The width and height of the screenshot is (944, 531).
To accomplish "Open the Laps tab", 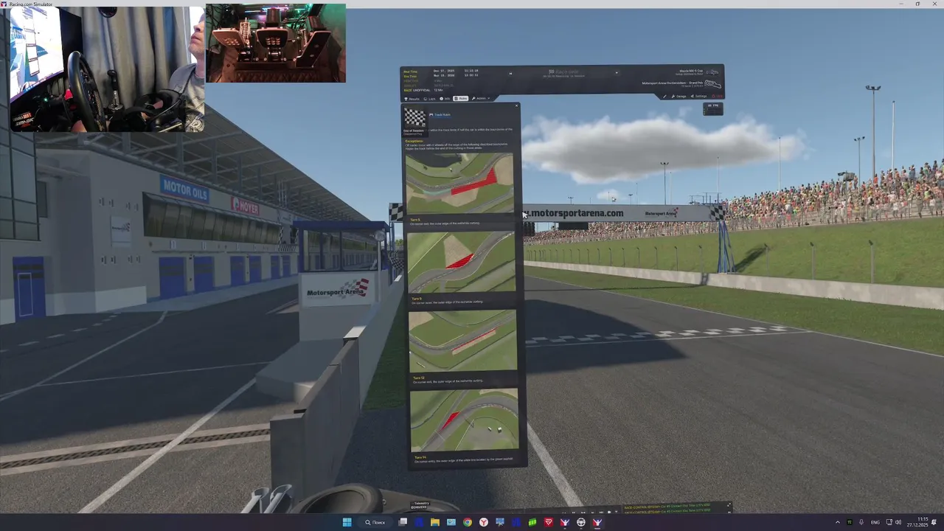I will coord(429,99).
